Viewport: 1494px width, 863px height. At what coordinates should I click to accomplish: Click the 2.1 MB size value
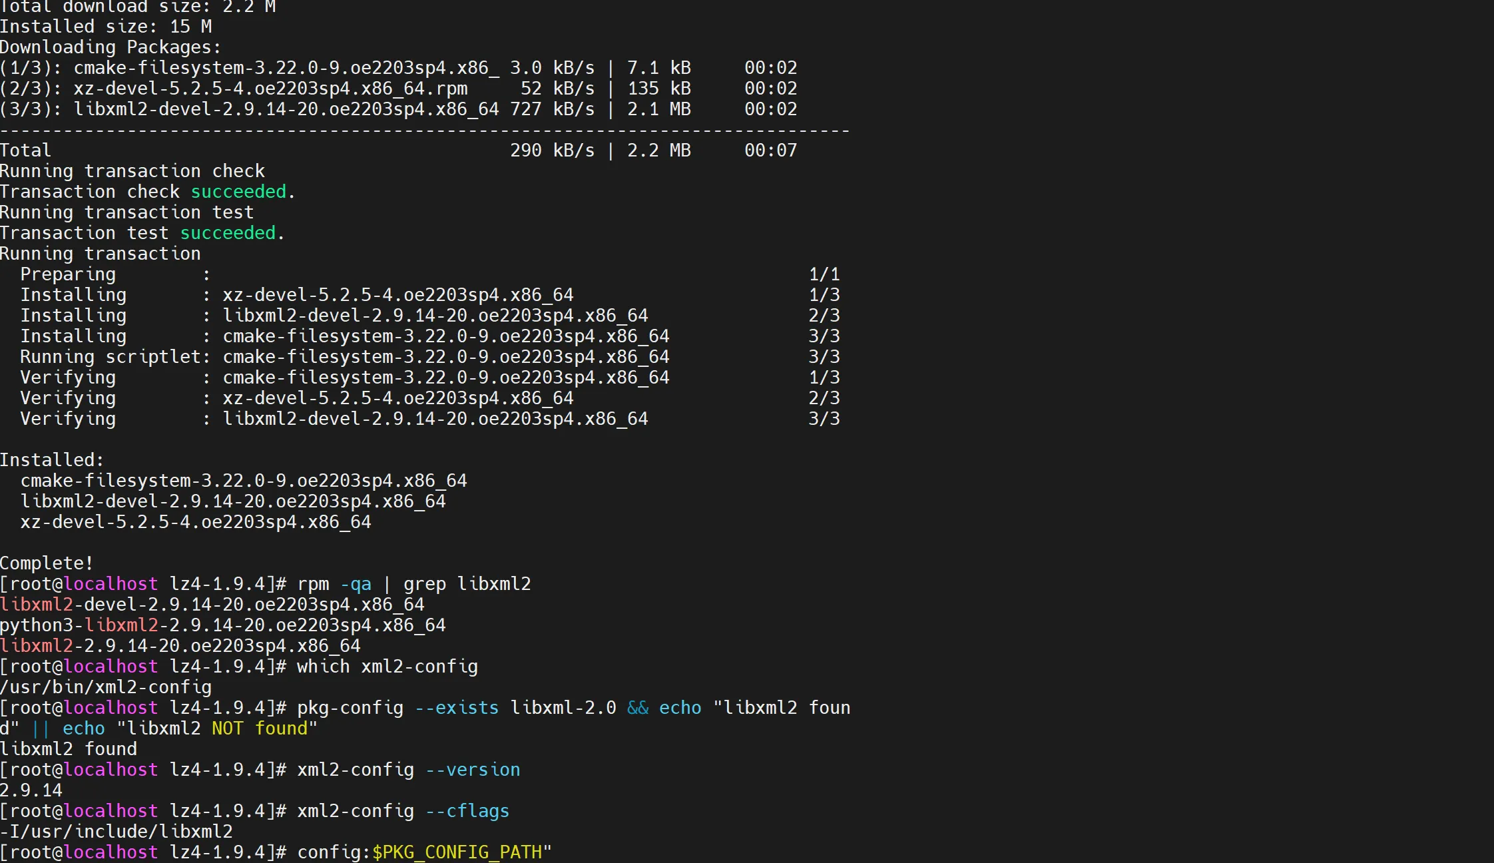tap(659, 109)
